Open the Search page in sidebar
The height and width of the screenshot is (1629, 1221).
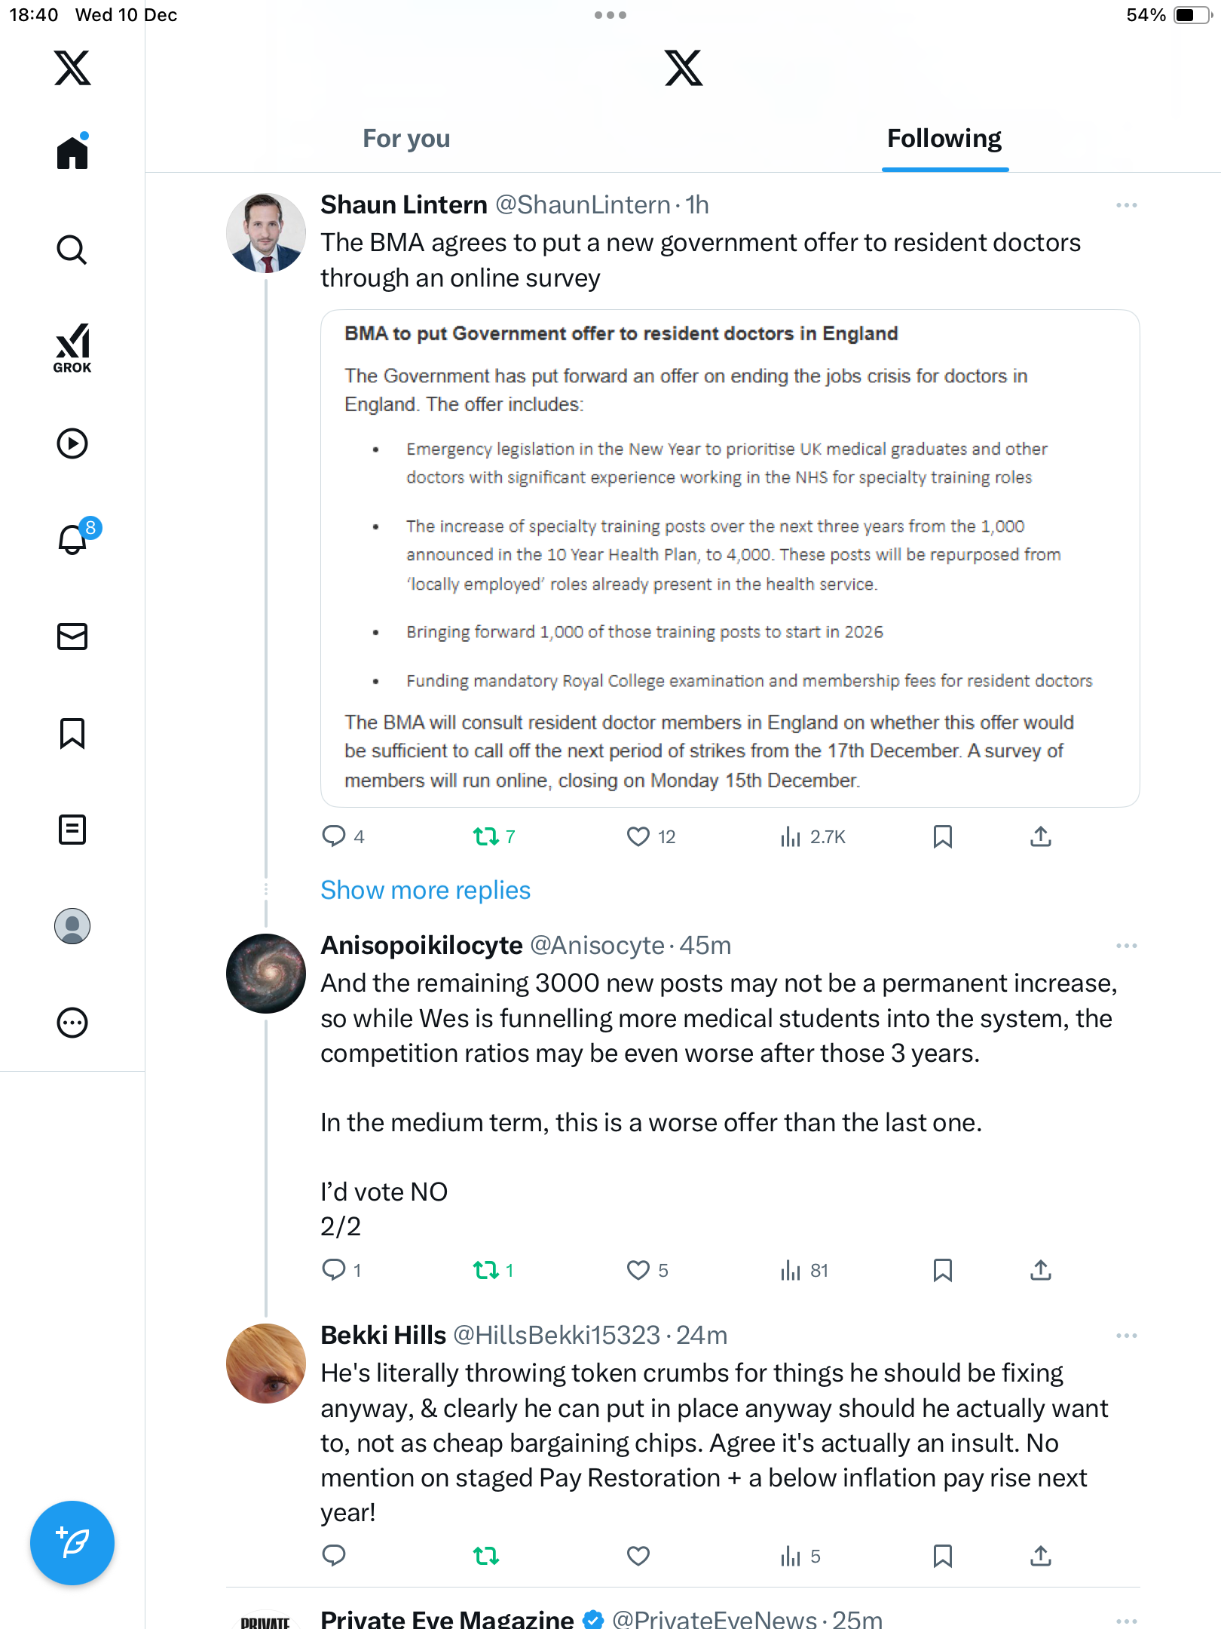tap(72, 250)
